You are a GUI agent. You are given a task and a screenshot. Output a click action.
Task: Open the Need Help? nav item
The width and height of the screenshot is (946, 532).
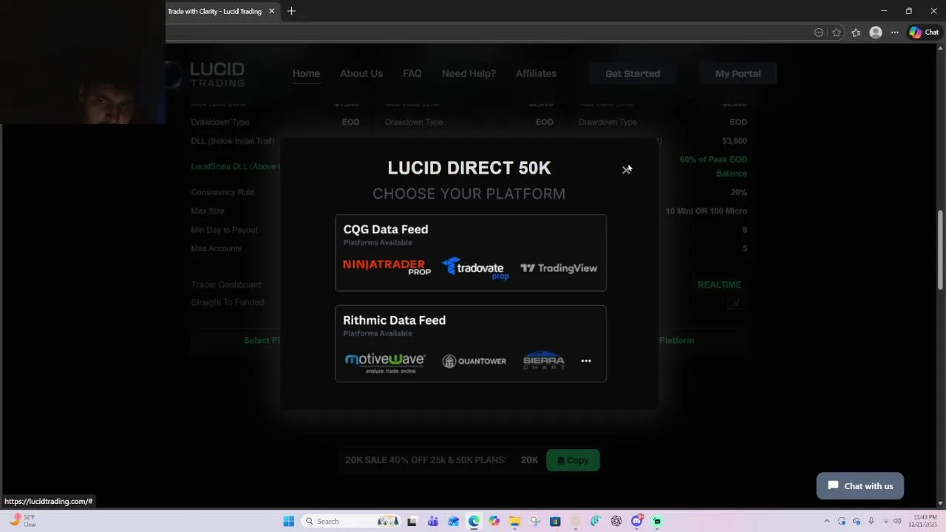click(x=469, y=73)
